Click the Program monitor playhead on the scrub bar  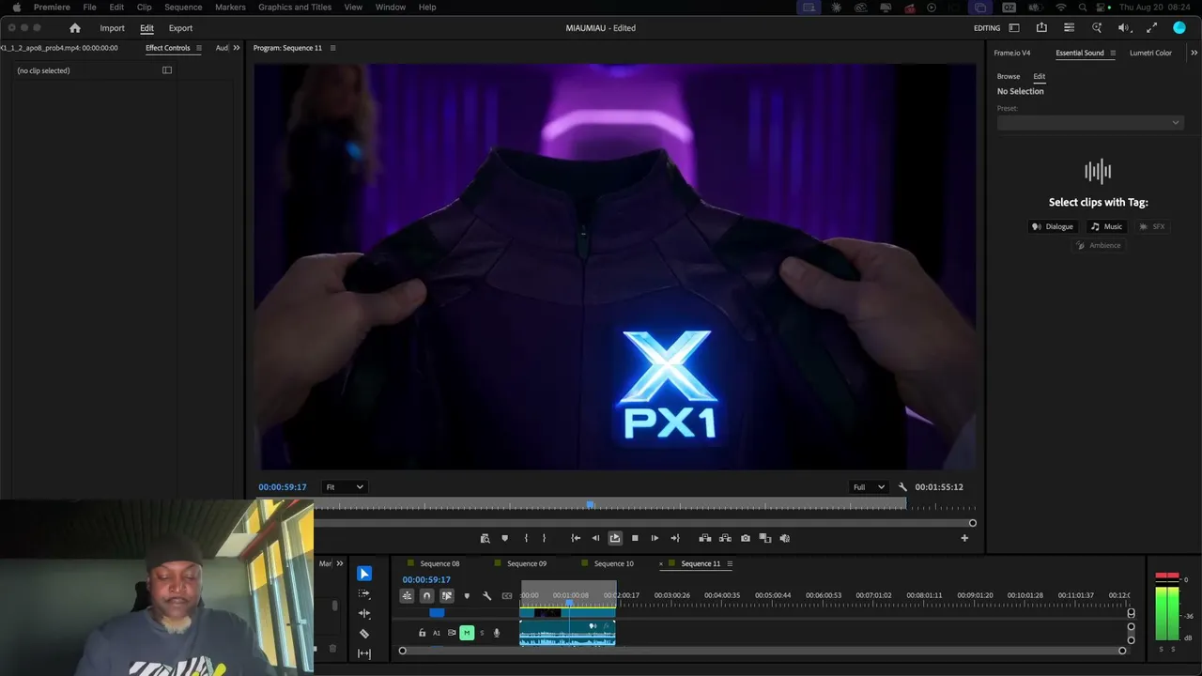(x=590, y=505)
